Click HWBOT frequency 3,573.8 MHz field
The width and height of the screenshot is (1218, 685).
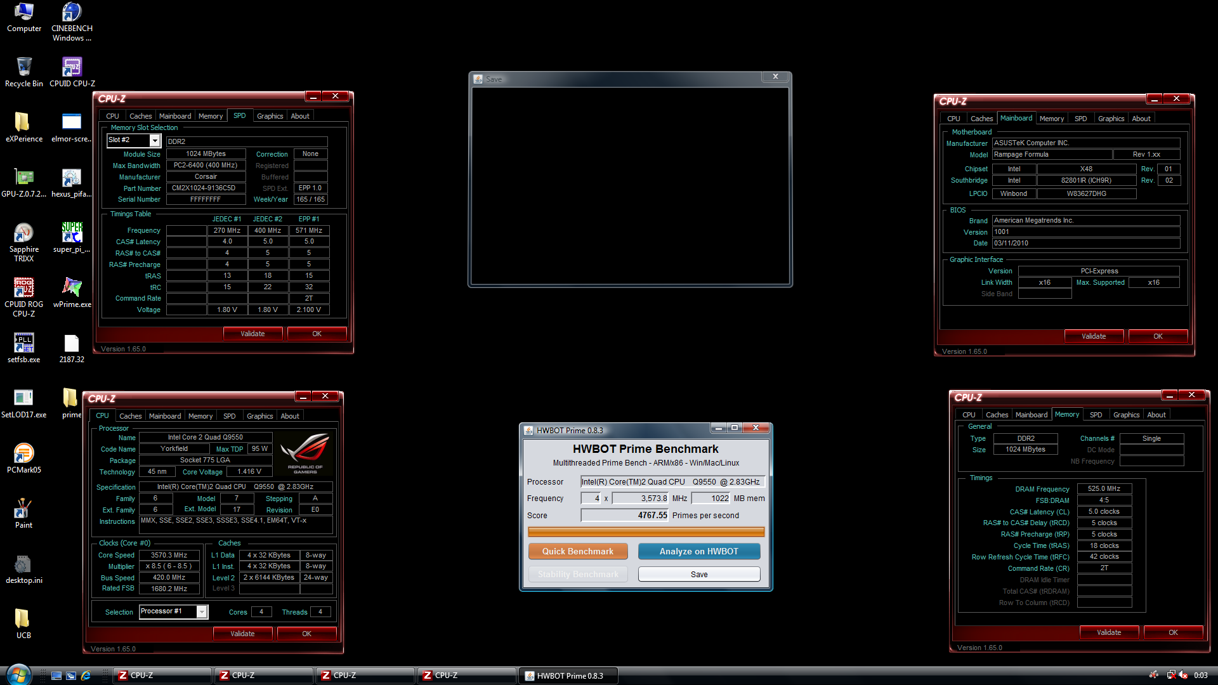pyautogui.click(x=640, y=499)
